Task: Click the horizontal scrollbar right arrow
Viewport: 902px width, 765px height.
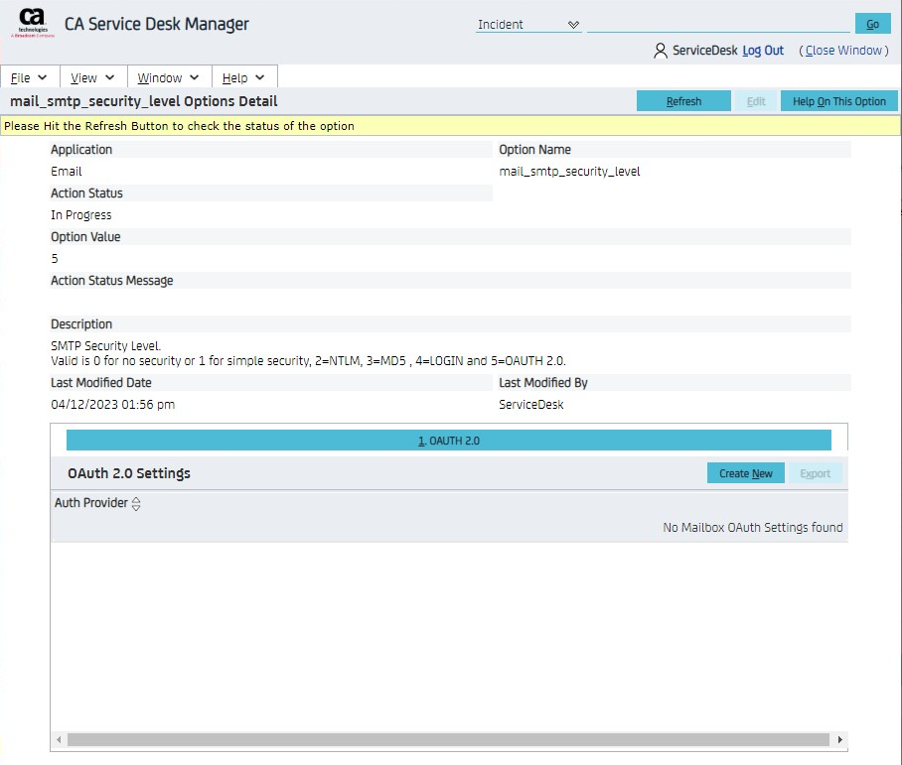Action: click(x=840, y=740)
